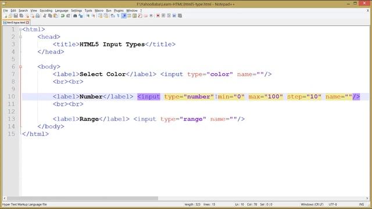The height and width of the screenshot is (209, 372).
Task: Select the html5-type.html document tab
Action: (16, 23)
